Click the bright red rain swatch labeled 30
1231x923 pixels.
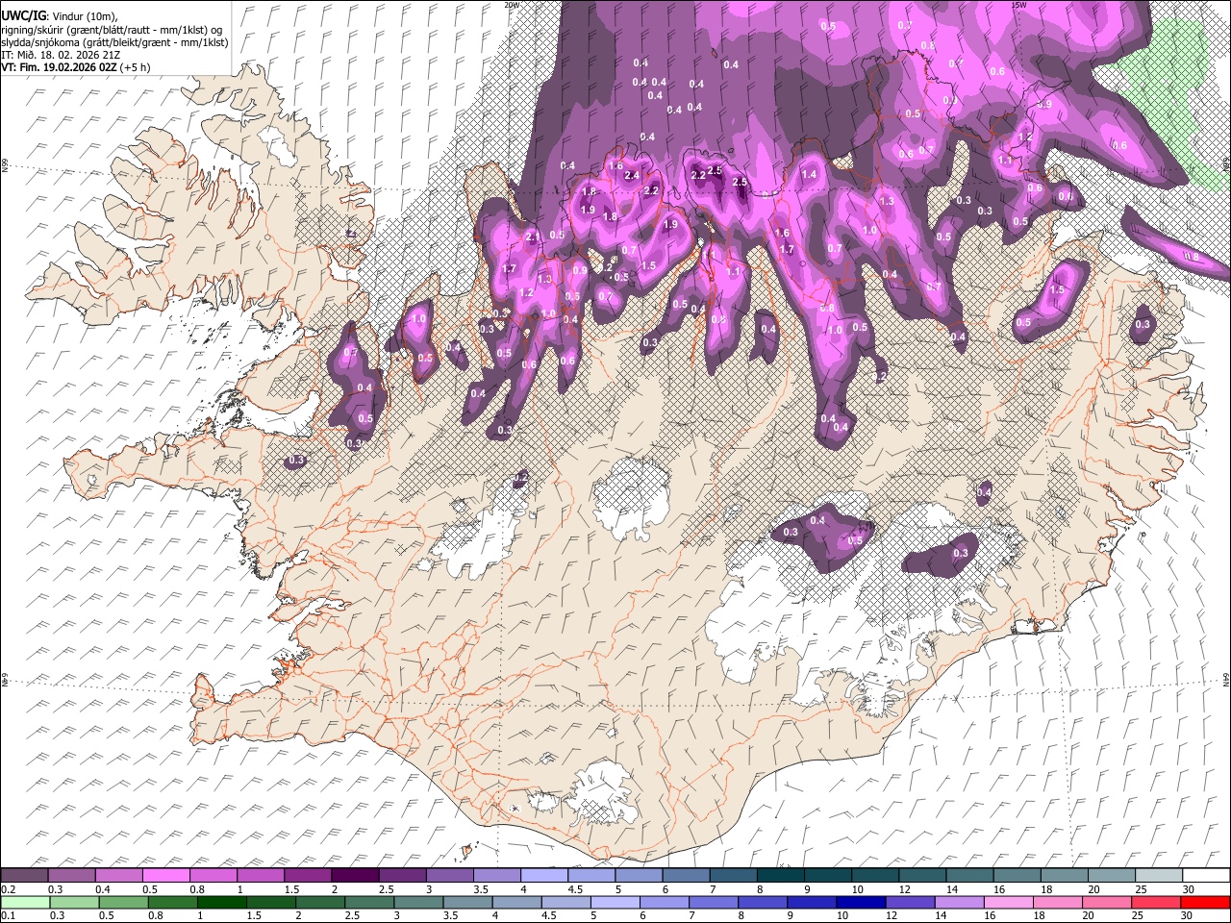click(1206, 902)
